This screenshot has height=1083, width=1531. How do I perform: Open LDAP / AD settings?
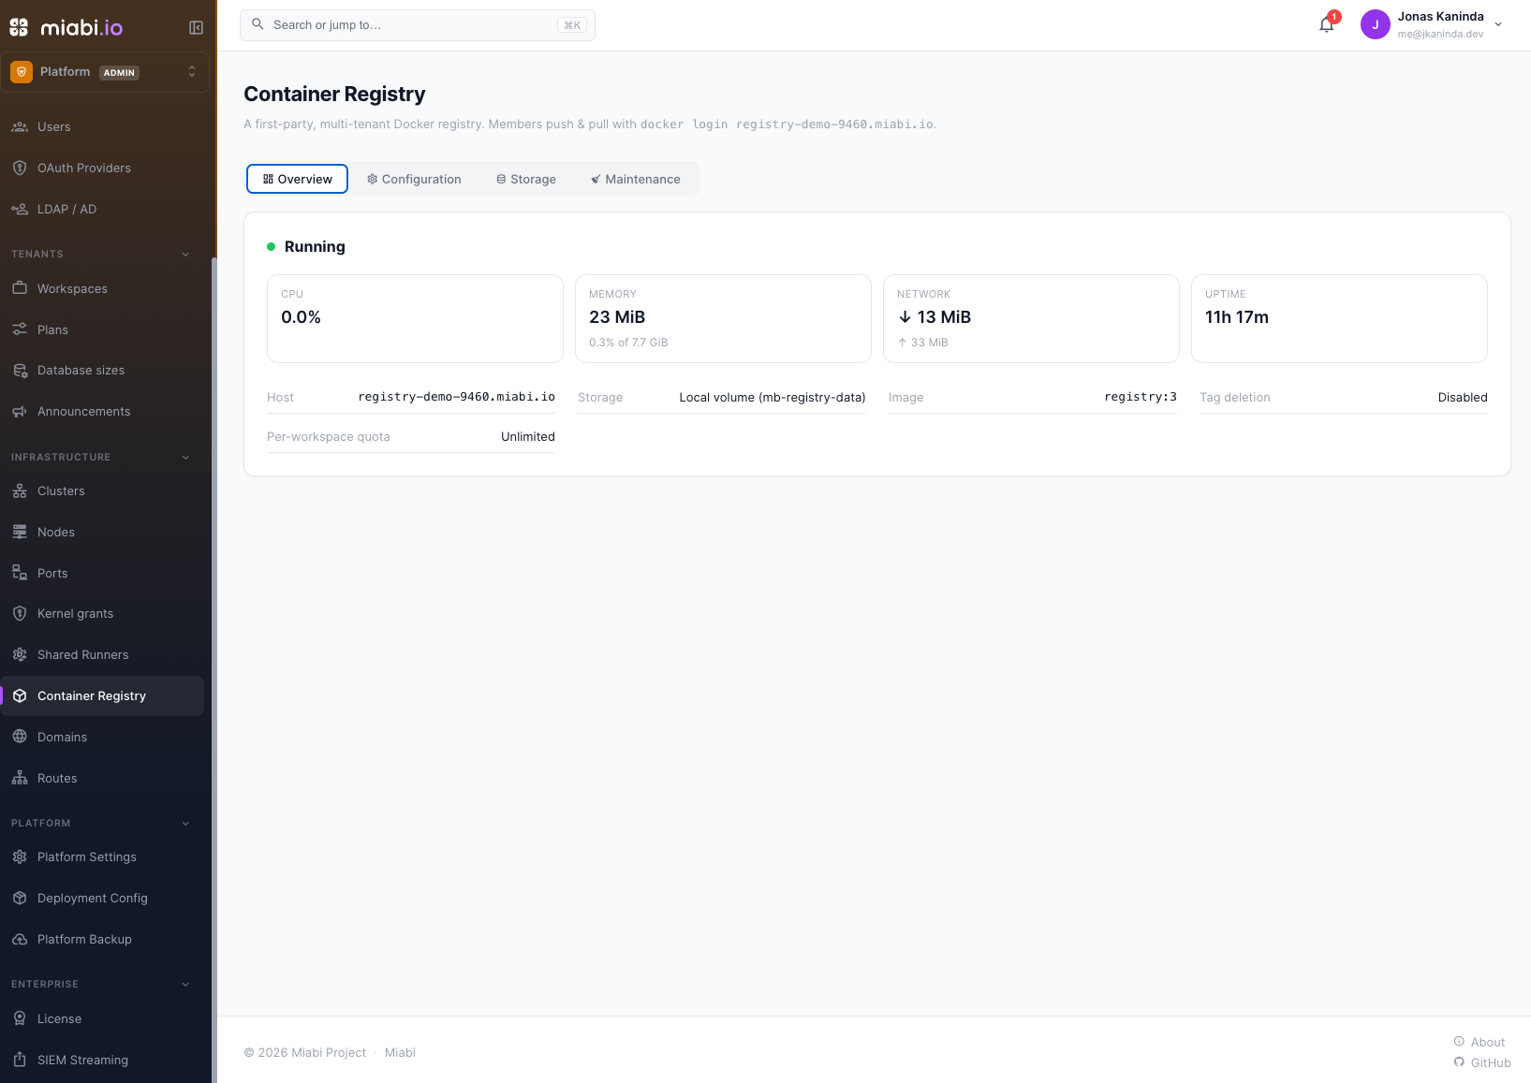[103, 210]
